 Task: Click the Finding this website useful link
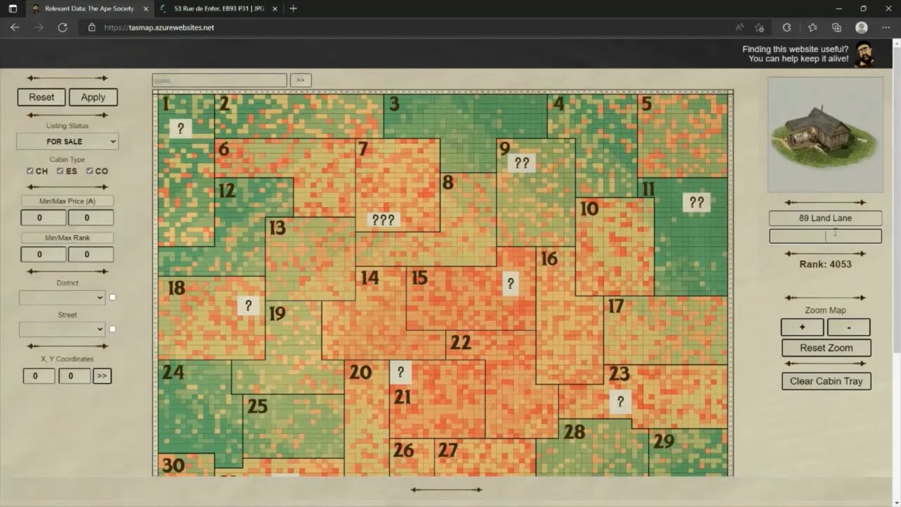[795, 54]
